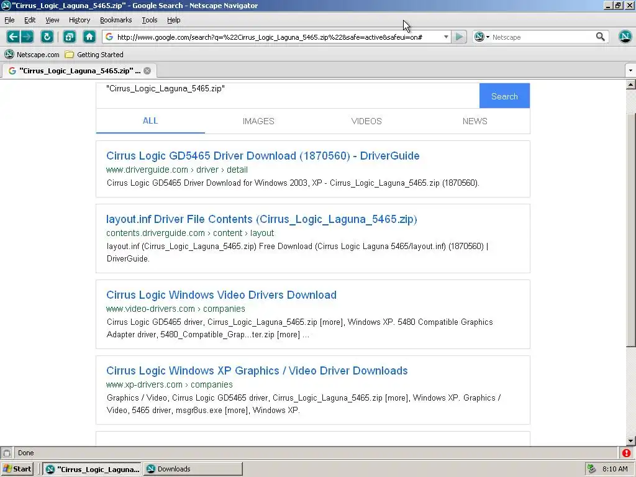This screenshot has height=477, width=636.
Task: Click the browser URL address field
Action: tap(277, 37)
